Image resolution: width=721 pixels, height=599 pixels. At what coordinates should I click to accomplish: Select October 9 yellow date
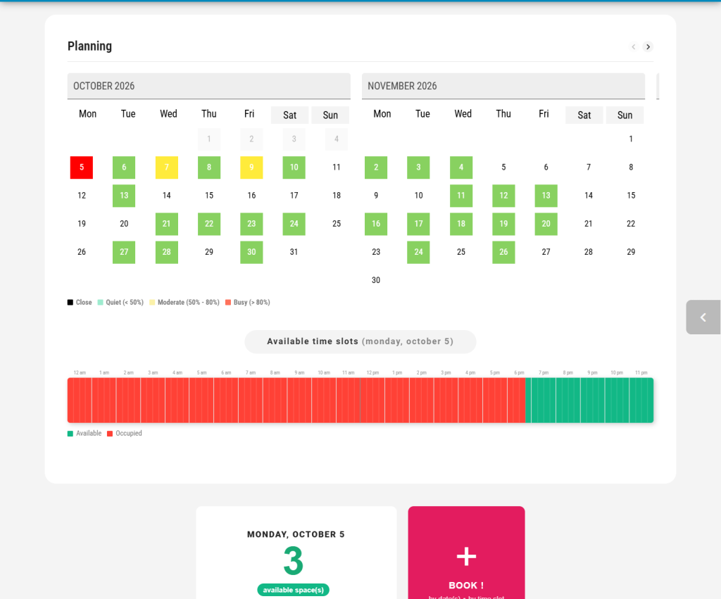coord(251,168)
